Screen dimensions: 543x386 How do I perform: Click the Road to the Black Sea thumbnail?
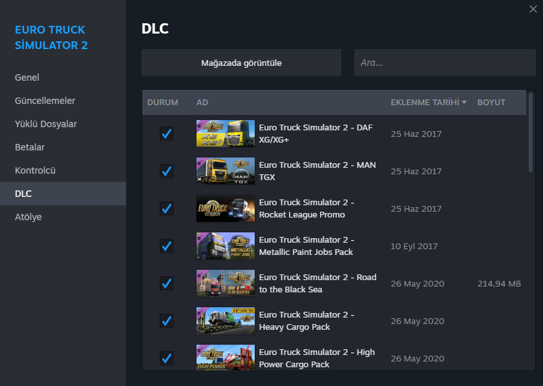[x=226, y=283]
